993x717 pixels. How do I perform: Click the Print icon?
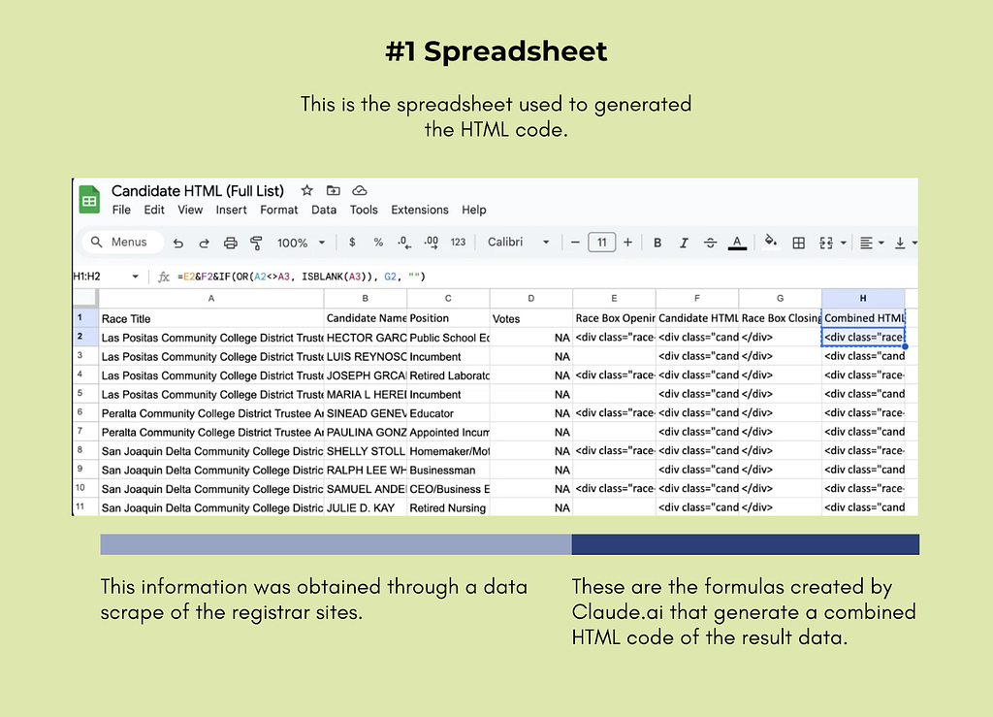coord(231,243)
